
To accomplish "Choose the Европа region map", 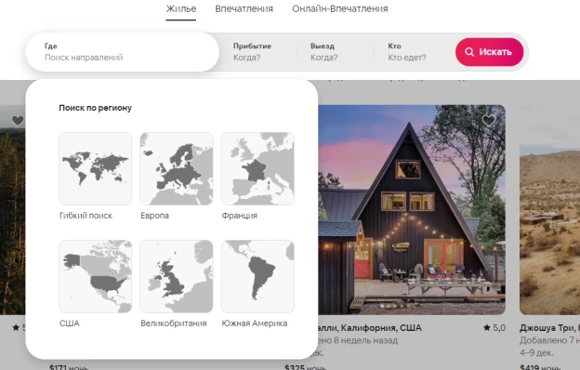I will [177, 168].
